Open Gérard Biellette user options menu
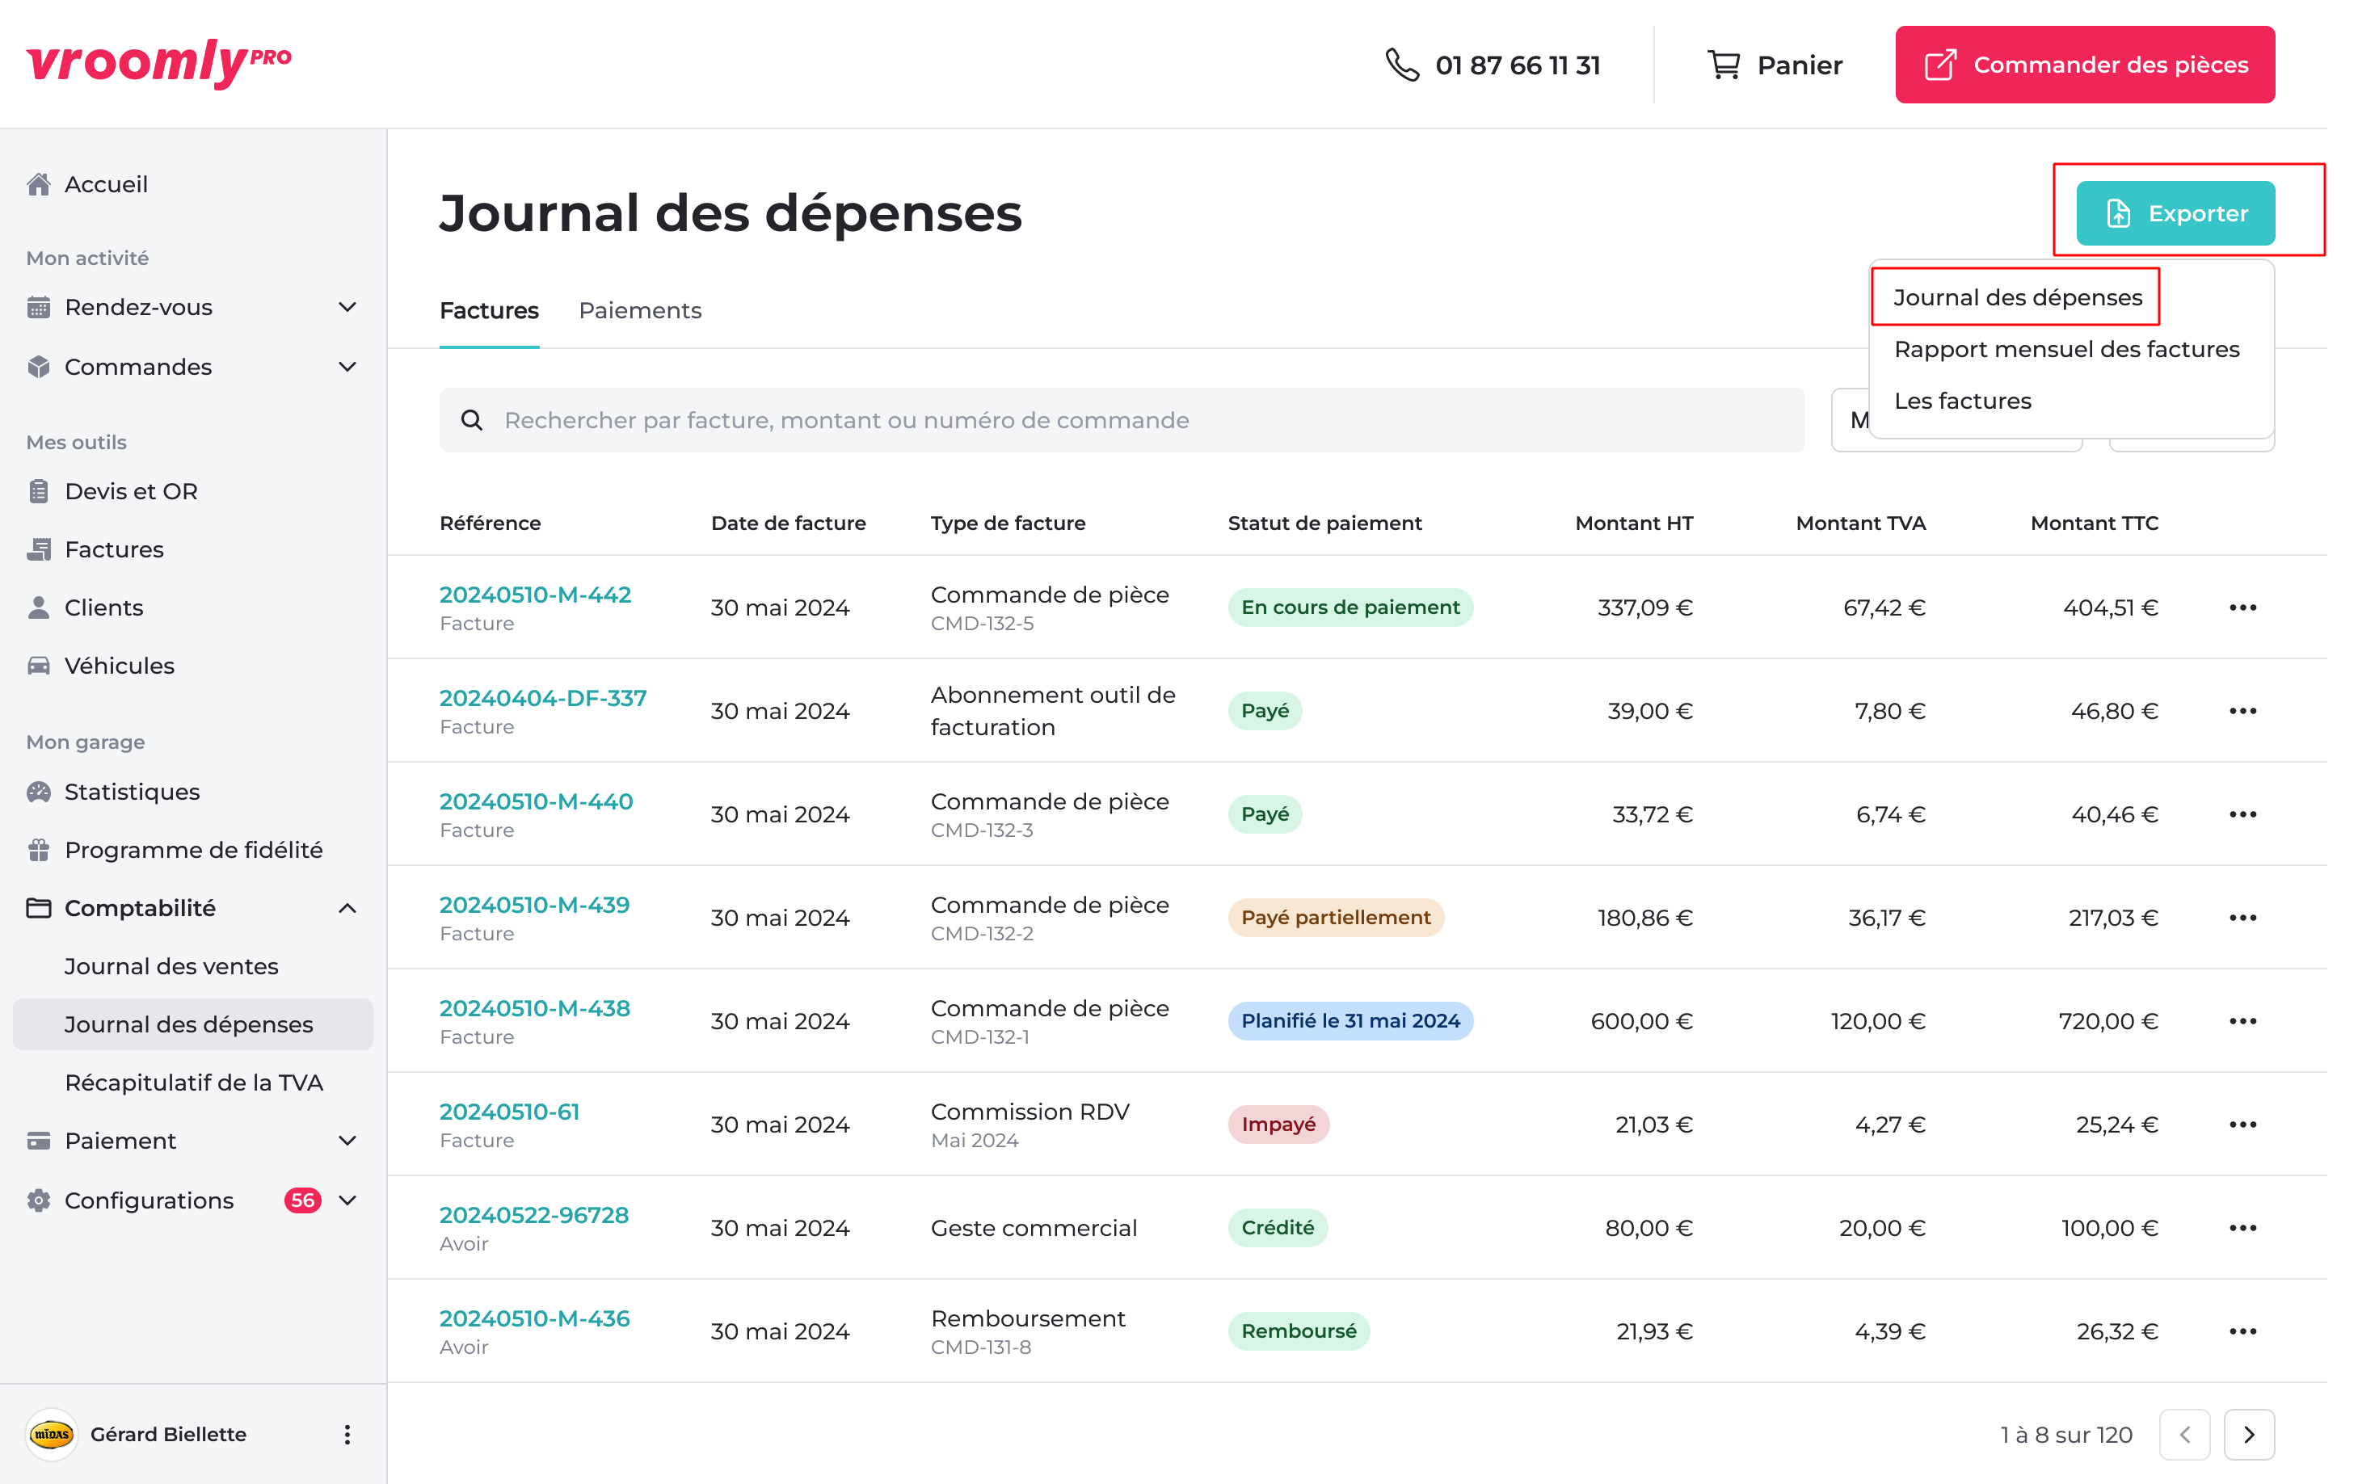2358x1484 pixels. 347,1434
